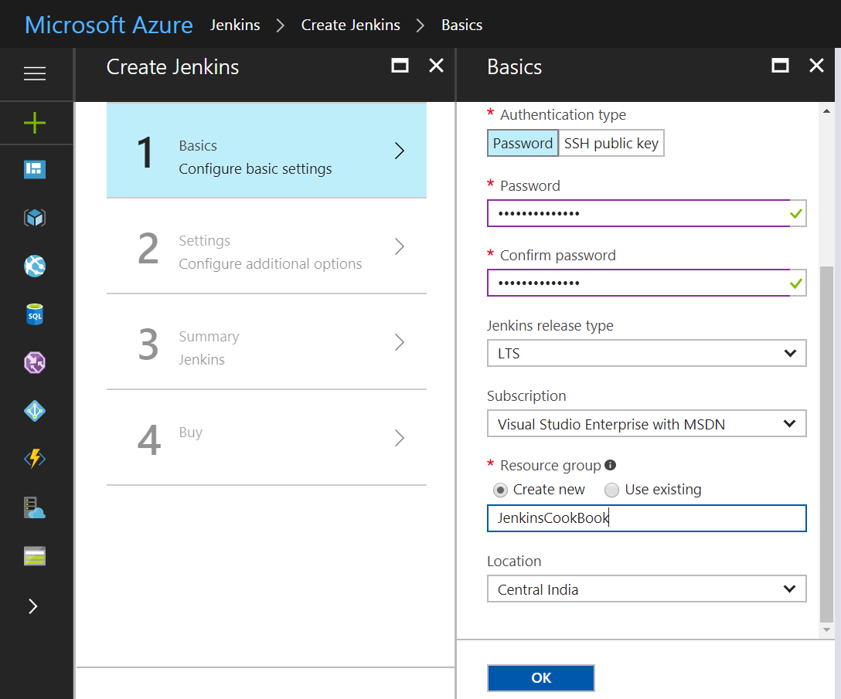Open step 4 Buy
The height and width of the screenshot is (699, 841).
(267, 438)
